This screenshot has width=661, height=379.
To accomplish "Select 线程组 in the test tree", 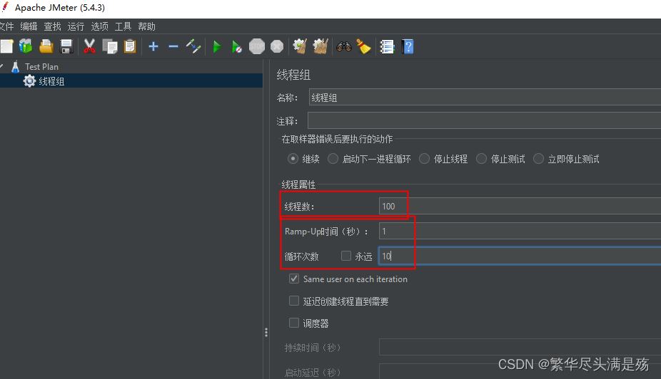I will (51, 81).
